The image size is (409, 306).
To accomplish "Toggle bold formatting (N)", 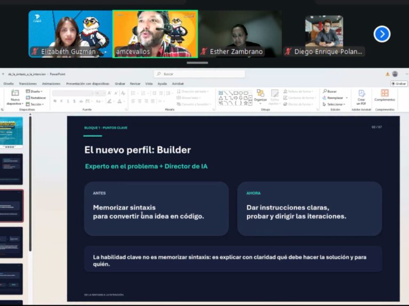I will pyautogui.click(x=55, y=101).
